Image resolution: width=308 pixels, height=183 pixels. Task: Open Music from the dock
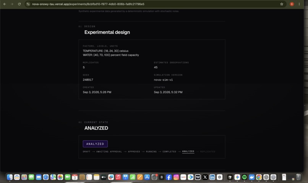118,177
